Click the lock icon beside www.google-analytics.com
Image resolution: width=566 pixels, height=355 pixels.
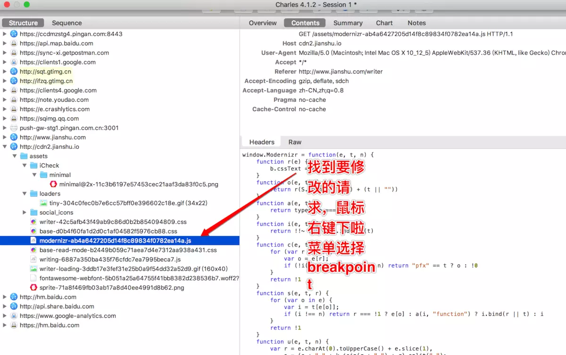pyautogui.click(x=14, y=316)
